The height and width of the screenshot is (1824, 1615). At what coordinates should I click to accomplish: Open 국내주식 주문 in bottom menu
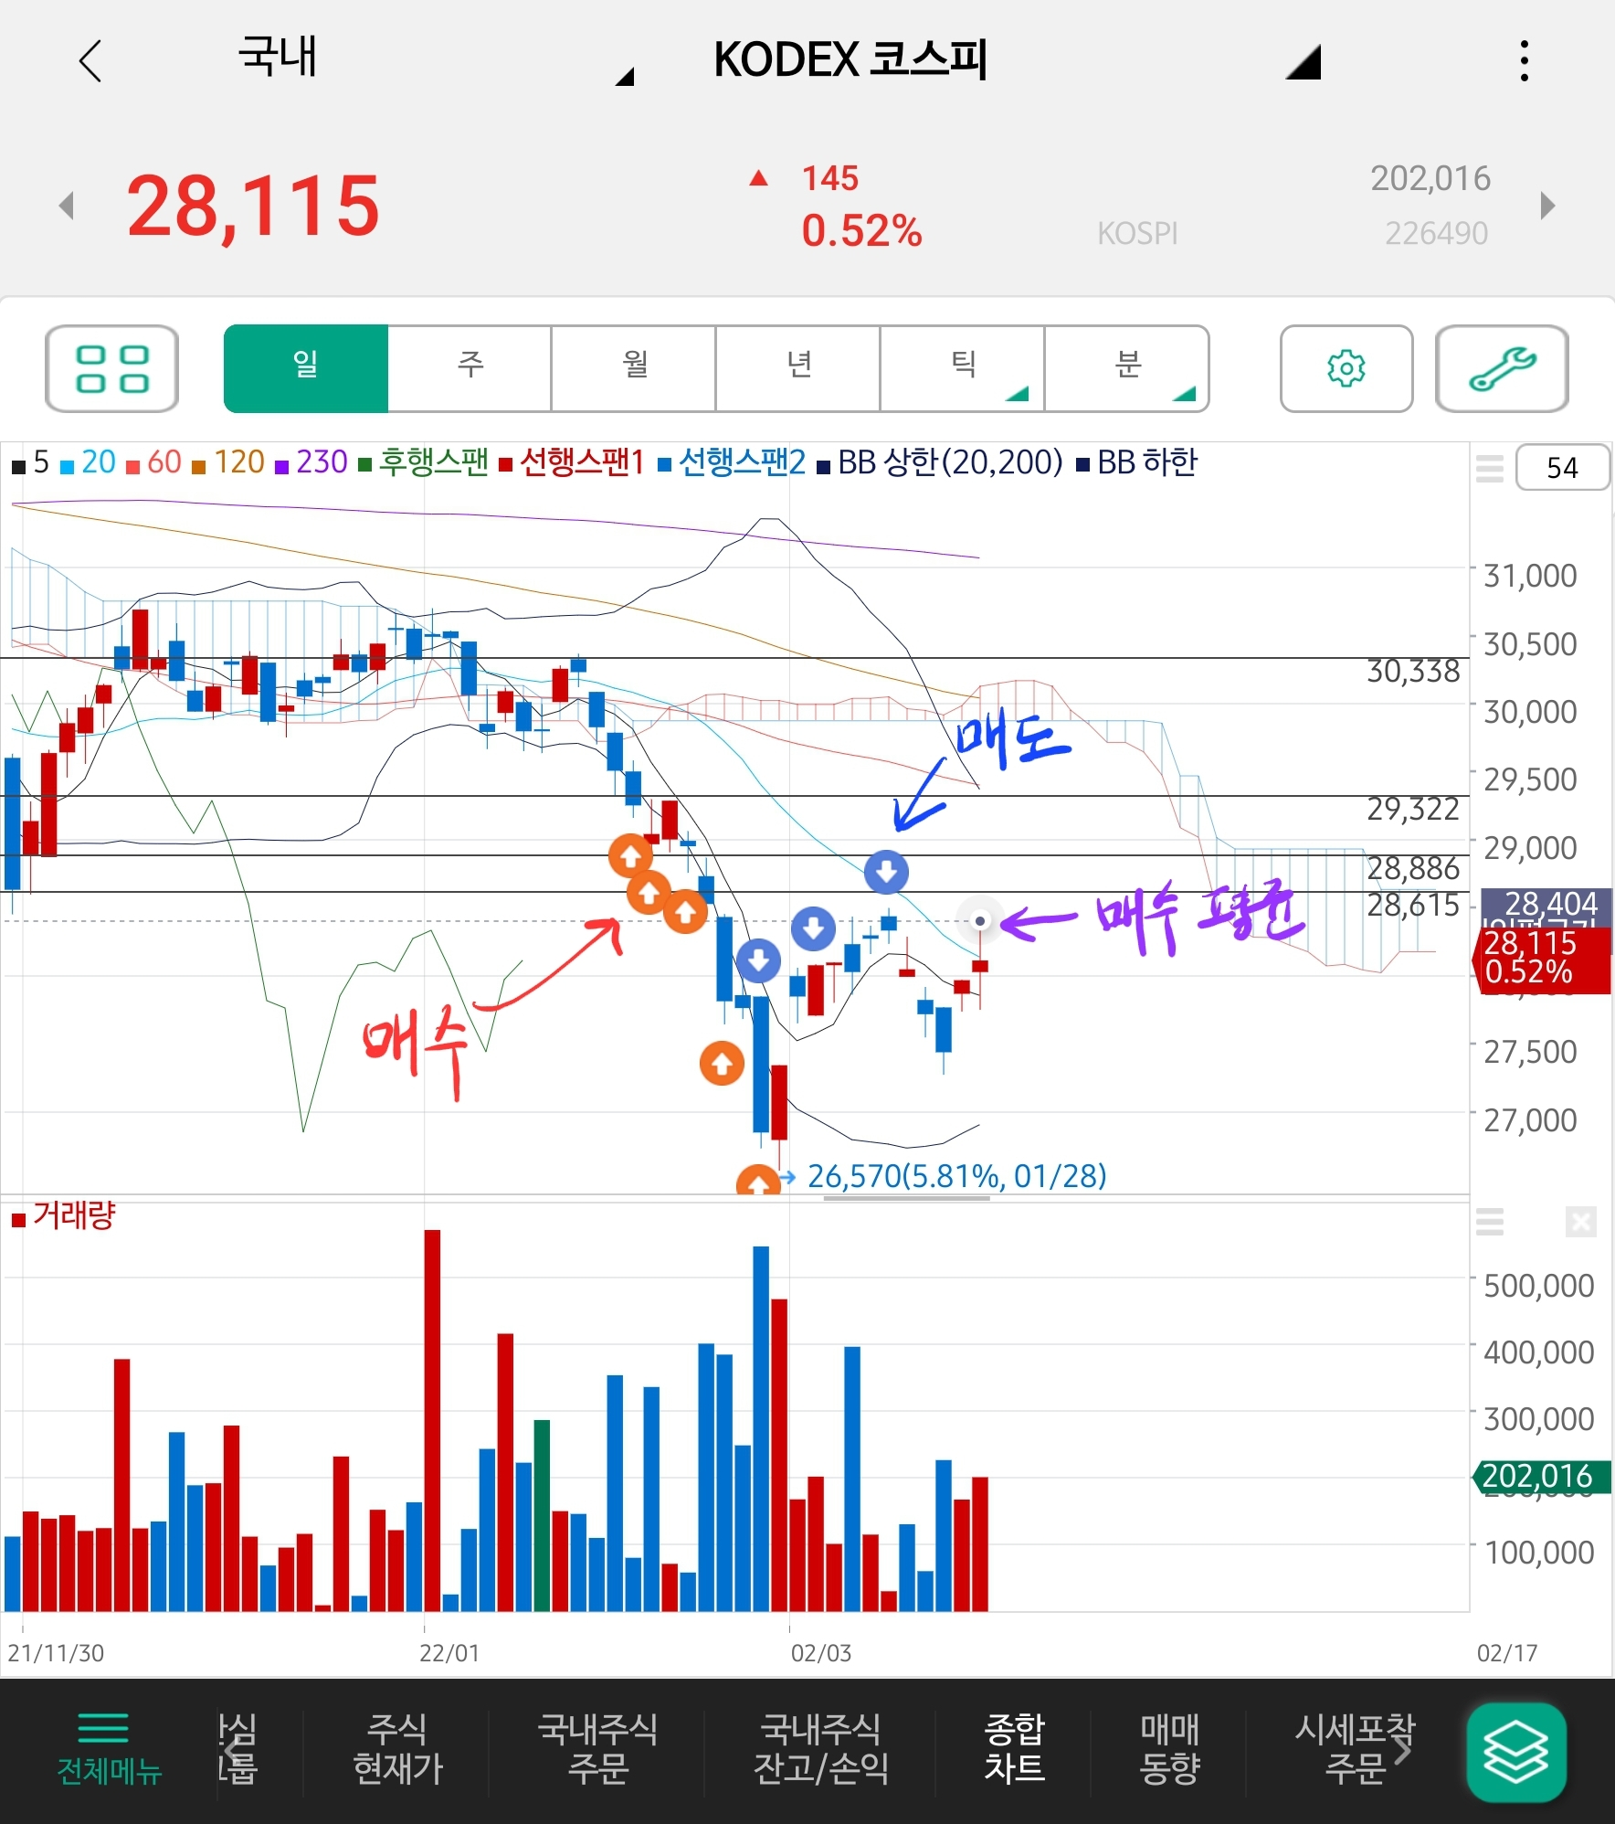pos(597,1749)
